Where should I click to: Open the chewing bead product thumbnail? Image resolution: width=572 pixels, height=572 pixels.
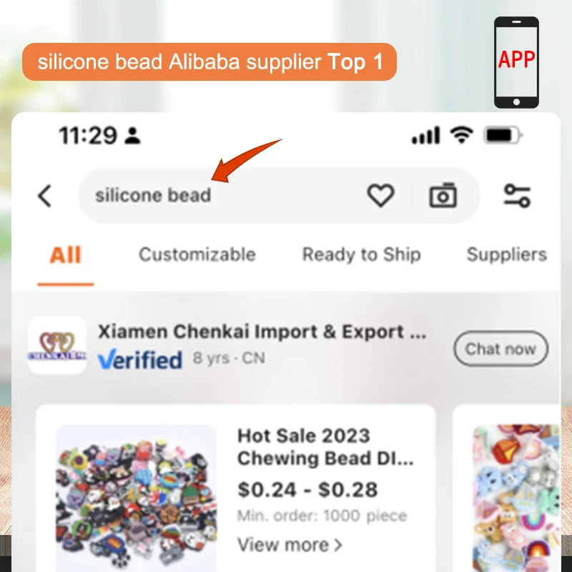pos(137,498)
